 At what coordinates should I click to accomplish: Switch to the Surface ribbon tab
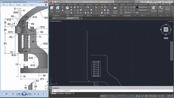(69, 4)
